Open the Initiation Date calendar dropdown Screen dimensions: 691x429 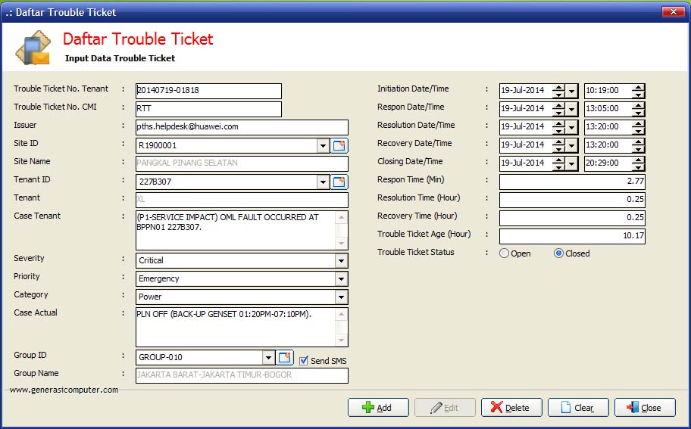(x=572, y=91)
